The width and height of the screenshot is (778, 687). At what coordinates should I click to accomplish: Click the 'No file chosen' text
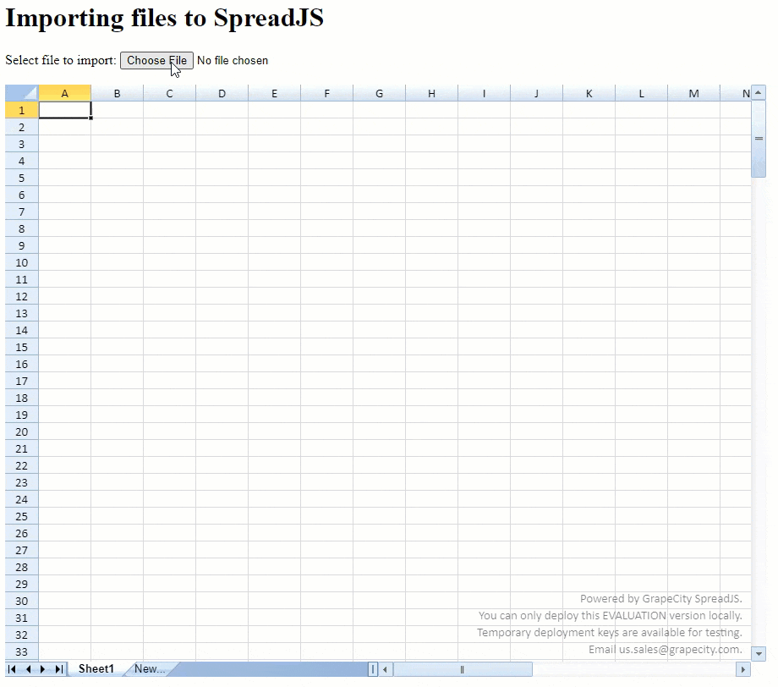point(233,61)
